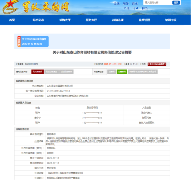Image resolution: width=191 pixels, height=180 pixels.
Task: Set font size to 大
Action: point(131,64)
